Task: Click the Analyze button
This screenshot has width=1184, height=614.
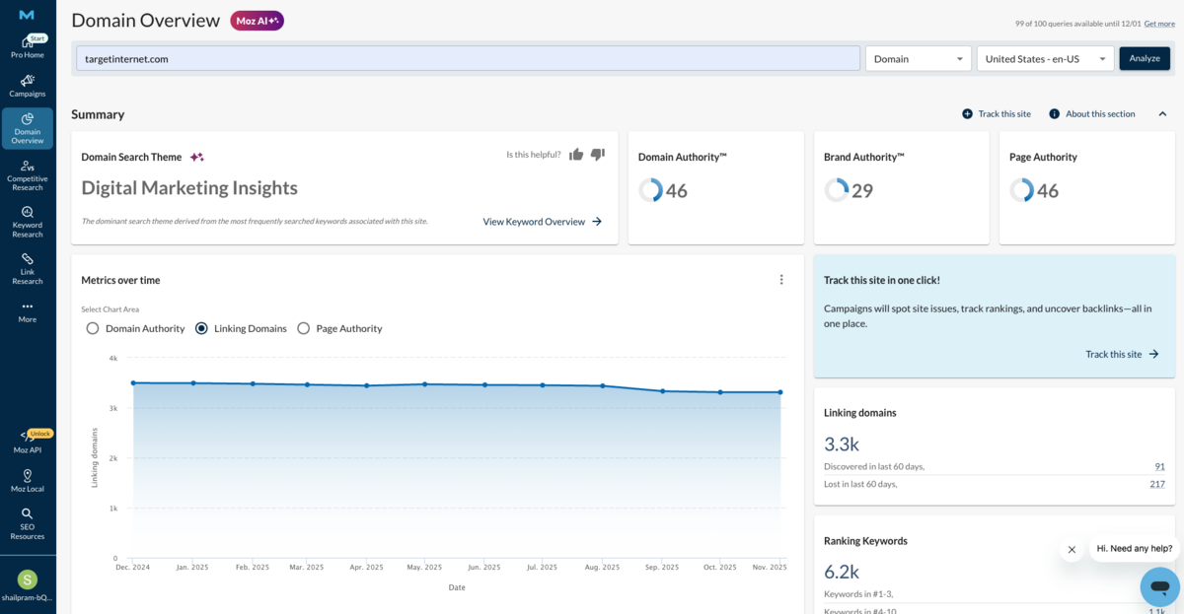Action: pyautogui.click(x=1145, y=59)
